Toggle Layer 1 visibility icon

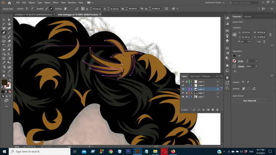pos(183,96)
